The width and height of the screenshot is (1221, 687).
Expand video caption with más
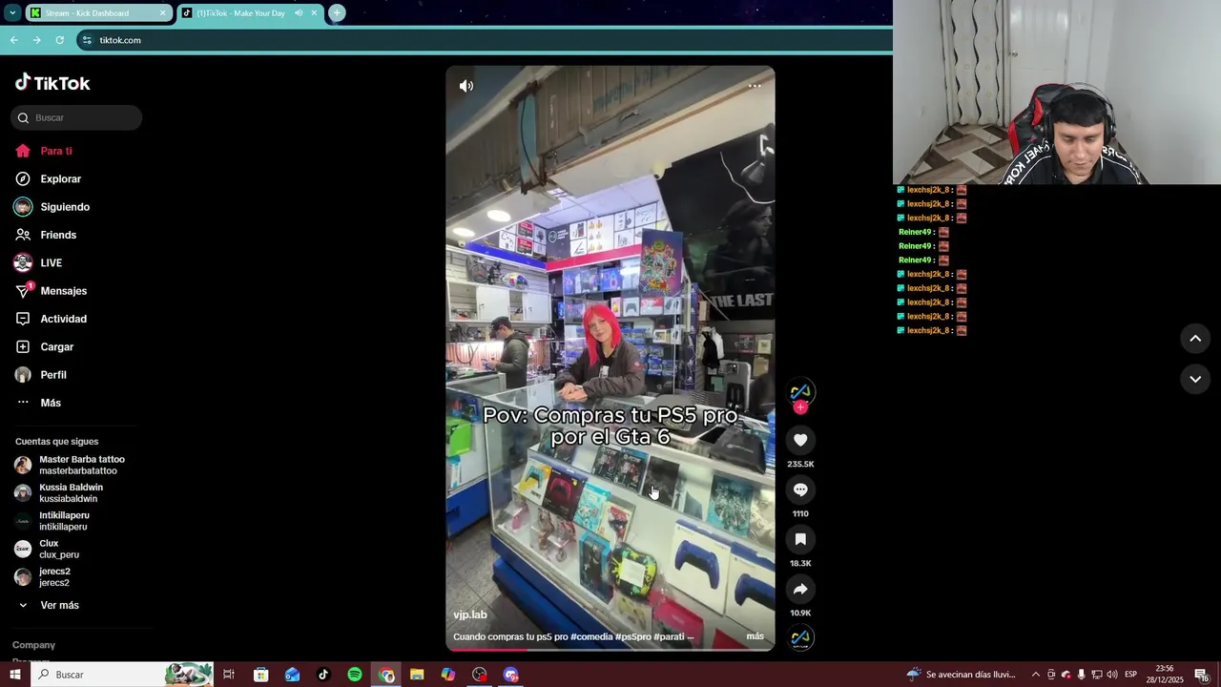click(755, 636)
